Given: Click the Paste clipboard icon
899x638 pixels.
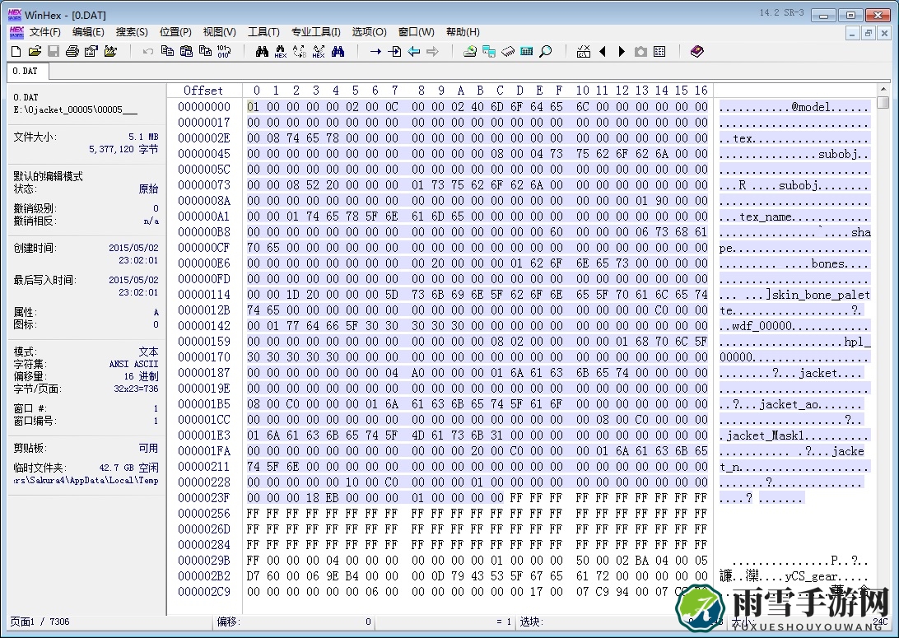Looking at the screenshot, I should 186,52.
